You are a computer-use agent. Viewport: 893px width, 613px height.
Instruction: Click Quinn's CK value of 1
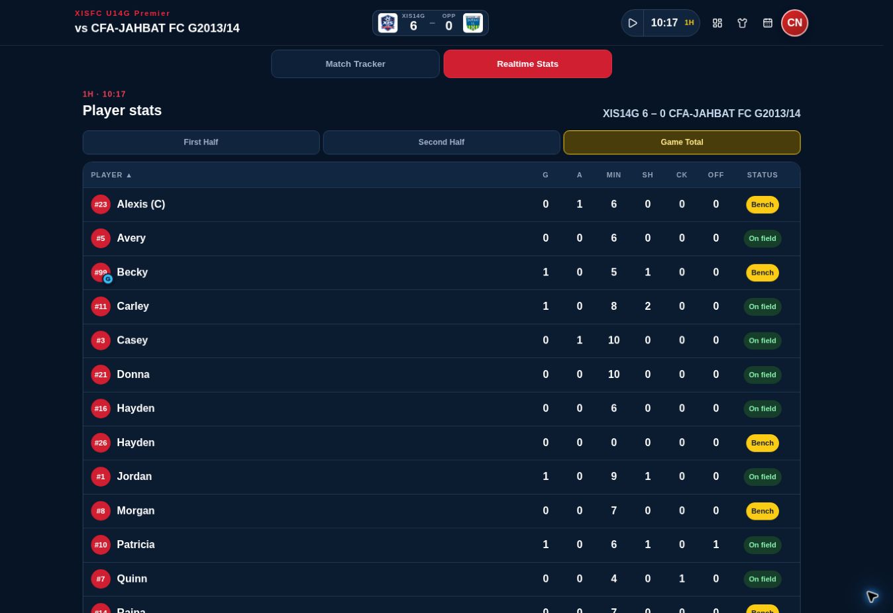tap(682, 579)
